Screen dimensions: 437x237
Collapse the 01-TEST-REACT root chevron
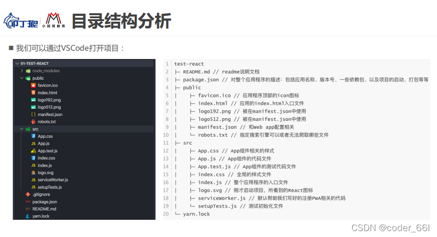tap(17, 63)
